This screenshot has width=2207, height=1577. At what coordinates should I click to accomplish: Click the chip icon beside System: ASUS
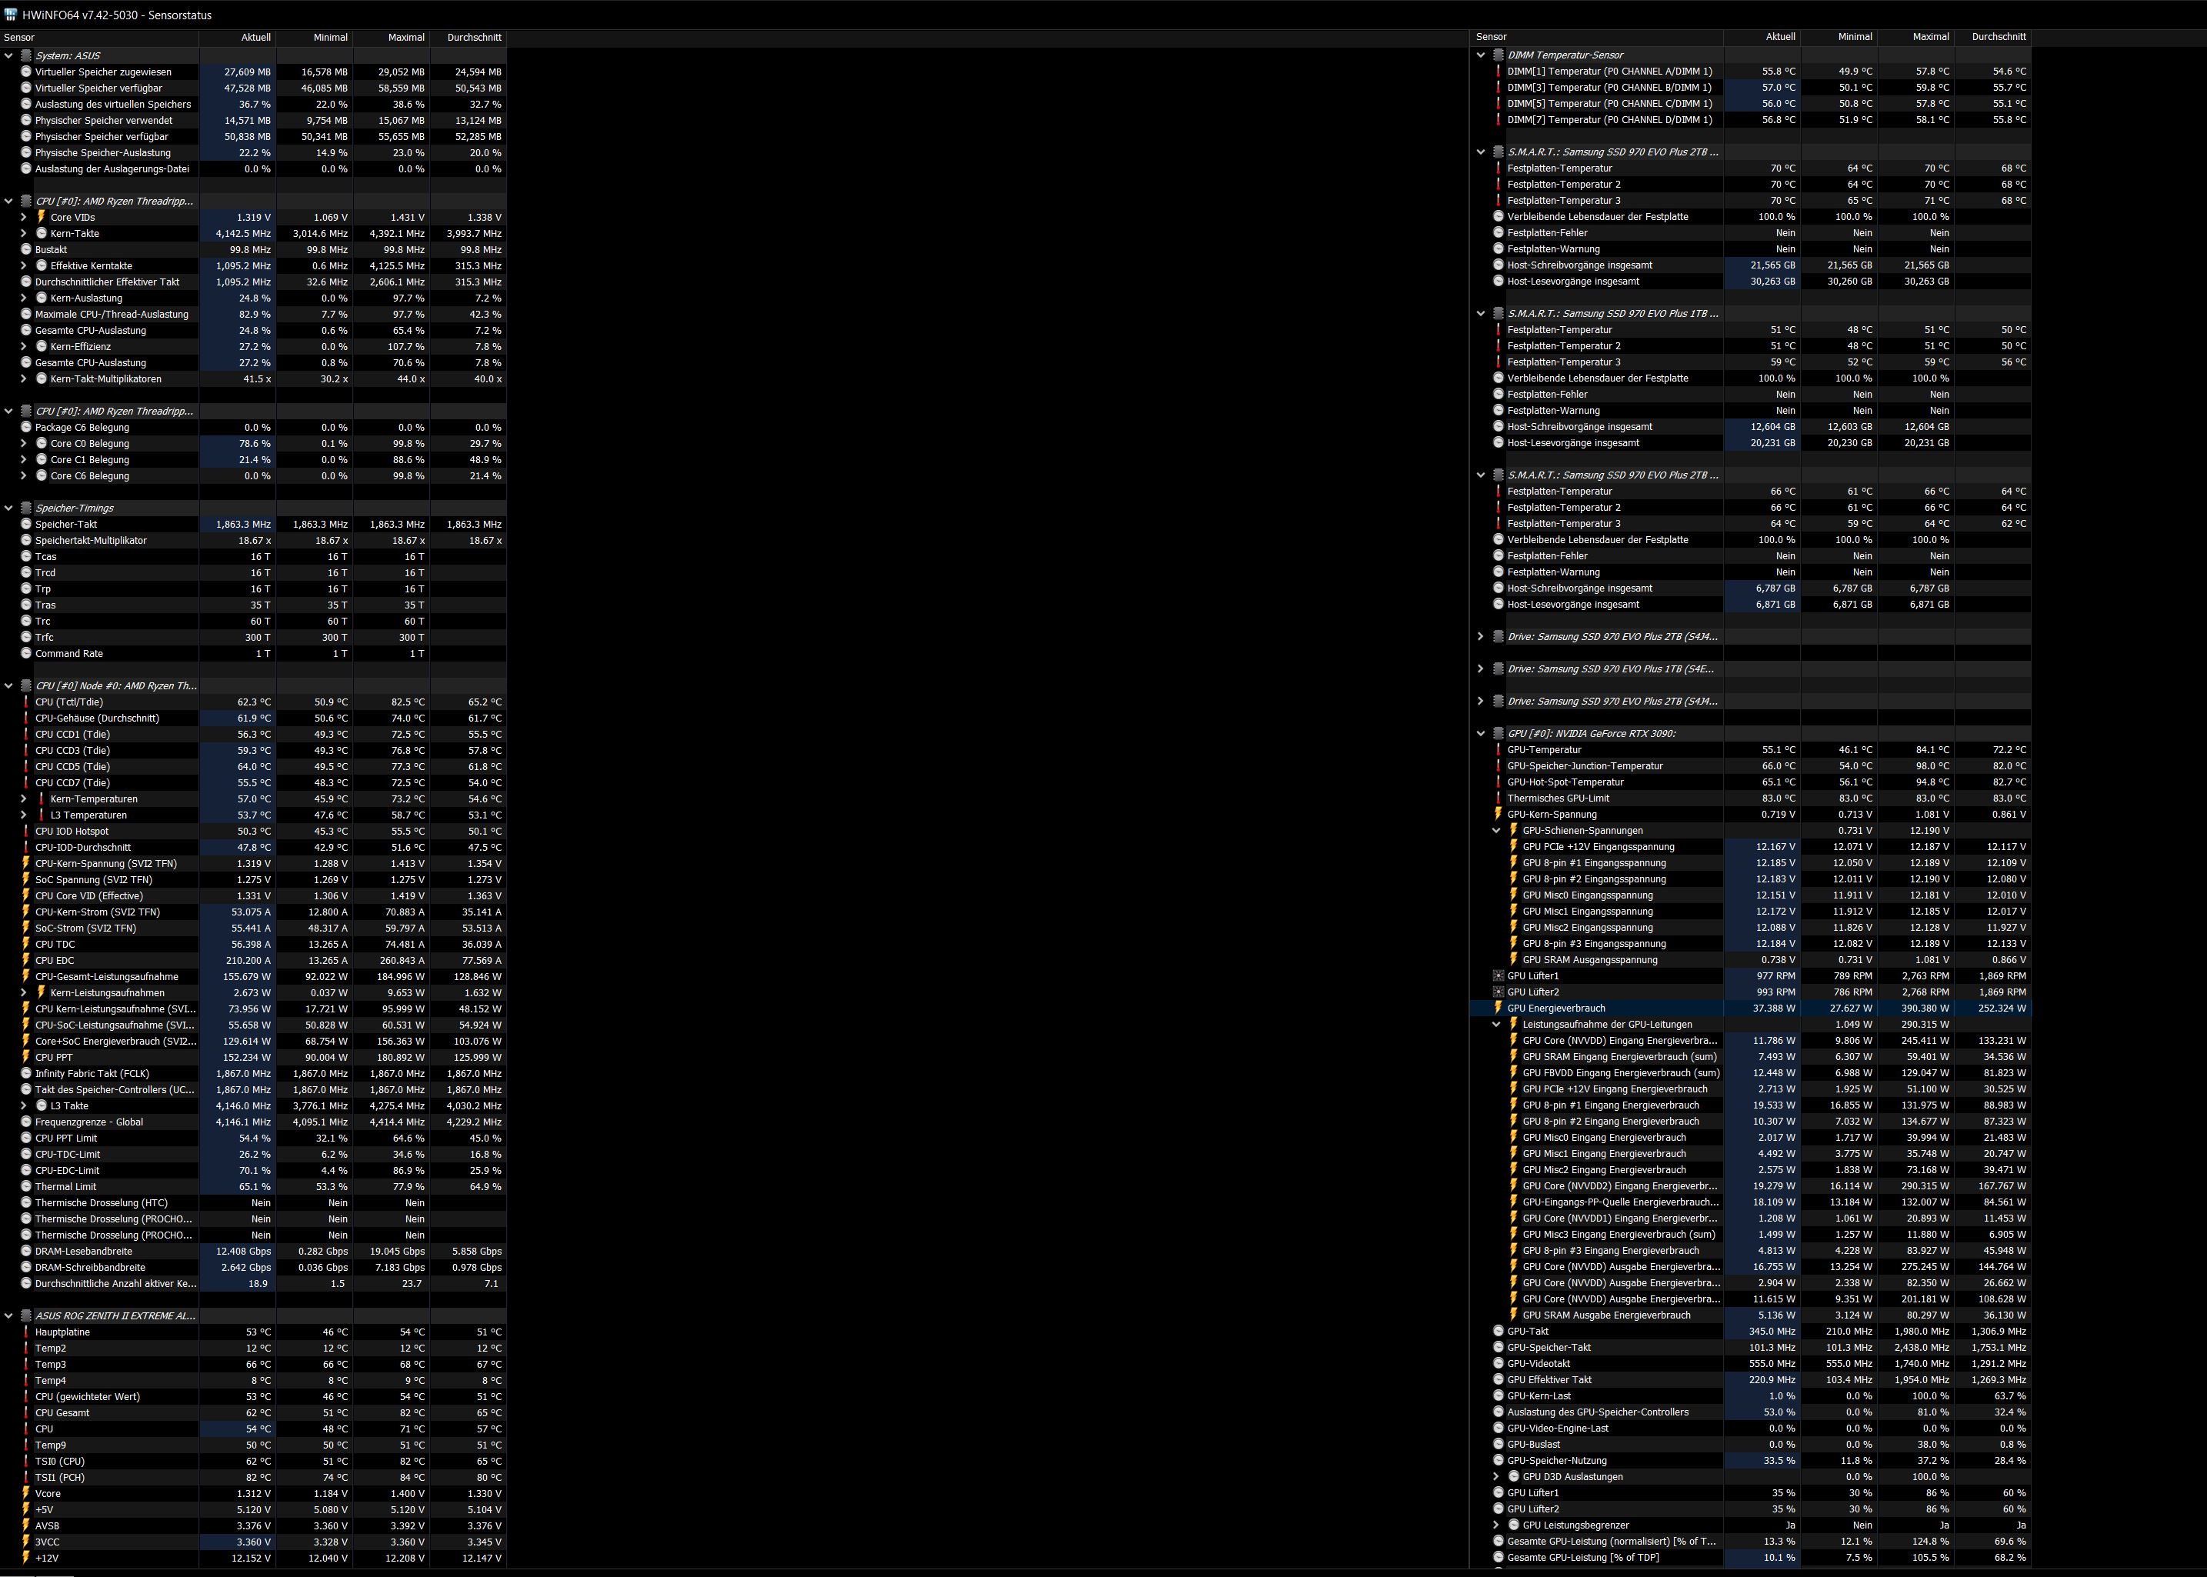pos(26,55)
